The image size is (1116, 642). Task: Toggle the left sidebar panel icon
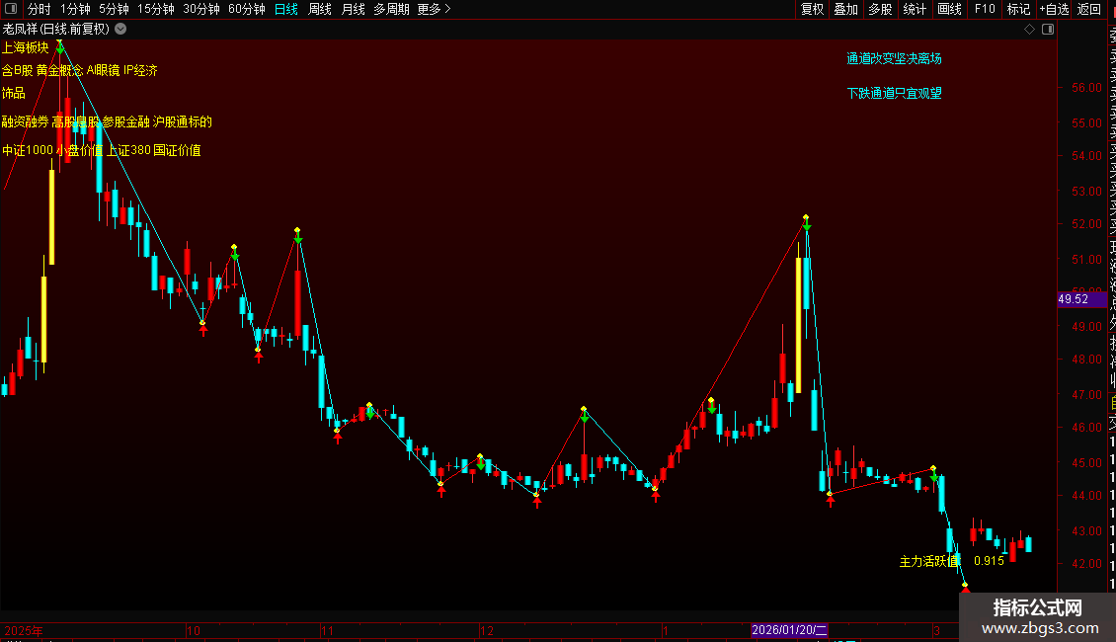(x=11, y=9)
